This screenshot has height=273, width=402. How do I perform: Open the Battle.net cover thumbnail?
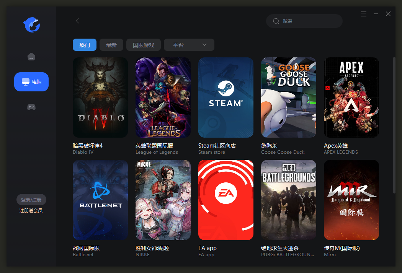100,200
